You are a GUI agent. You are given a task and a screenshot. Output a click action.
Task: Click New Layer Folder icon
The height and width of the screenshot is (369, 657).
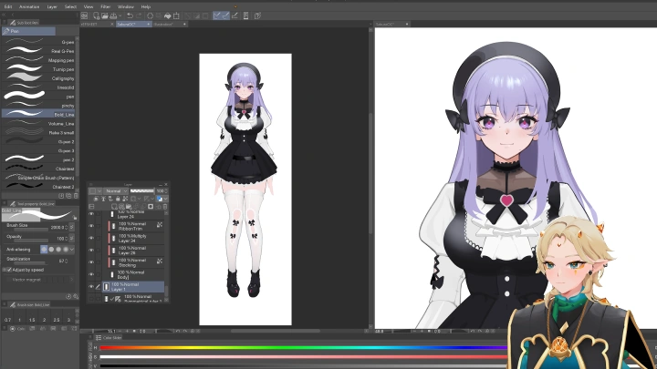click(129, 207)
